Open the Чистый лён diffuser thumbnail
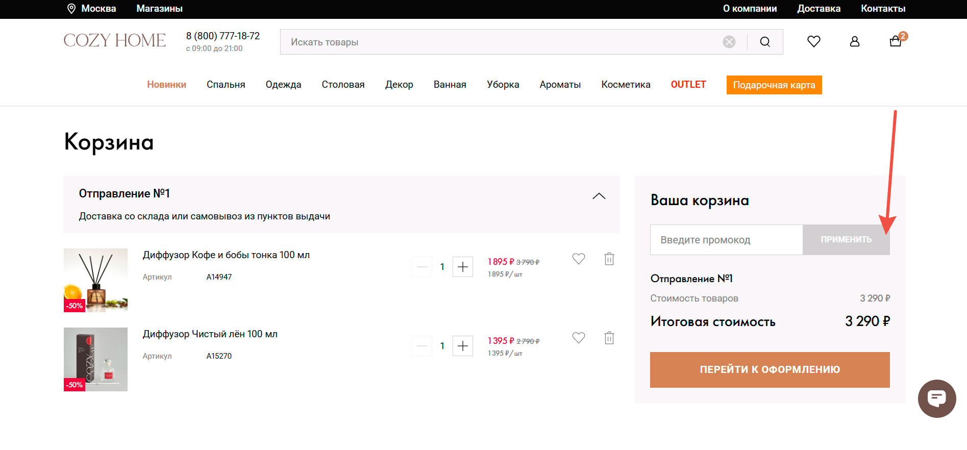This screenshot has height=450, width=967. tap(95, 359)
